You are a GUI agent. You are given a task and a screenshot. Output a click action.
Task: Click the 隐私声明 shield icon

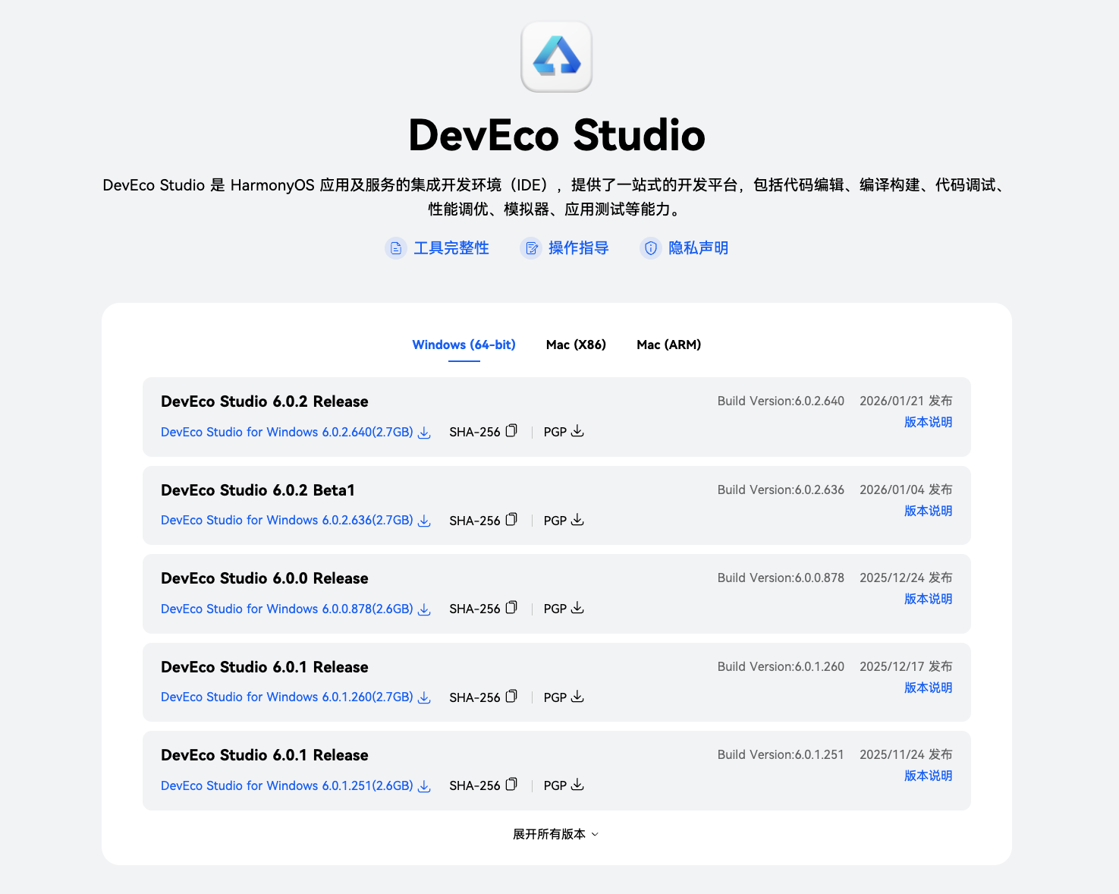[x=651, y=248]
